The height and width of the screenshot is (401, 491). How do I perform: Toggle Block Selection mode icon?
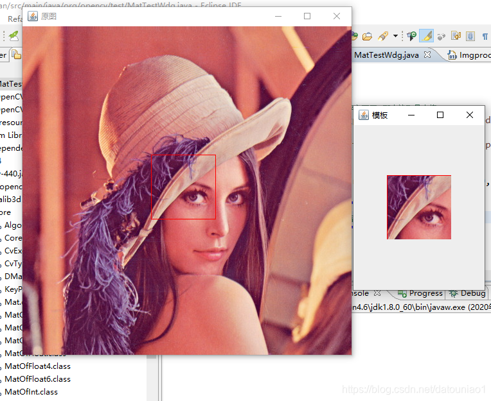pos(470,37)
